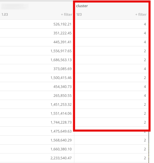154x163 pixels.
Task: Select the cell 2,233,540.47
Action: coord(61,158)
